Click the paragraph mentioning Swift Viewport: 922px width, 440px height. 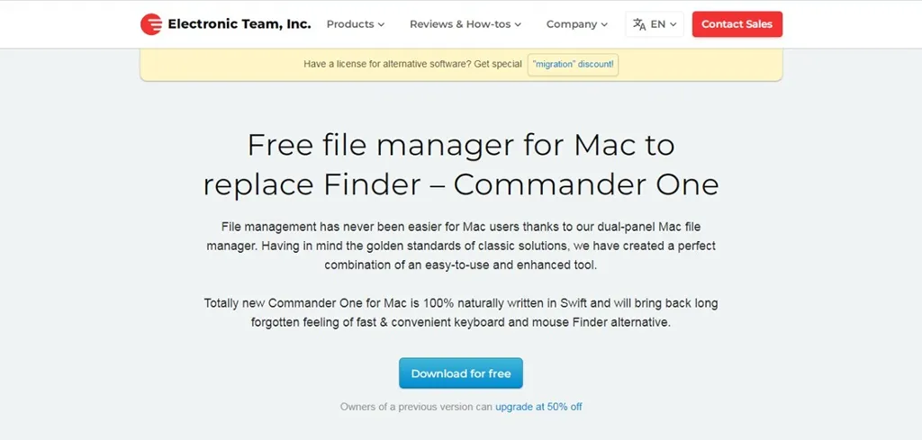coord(460,313)
